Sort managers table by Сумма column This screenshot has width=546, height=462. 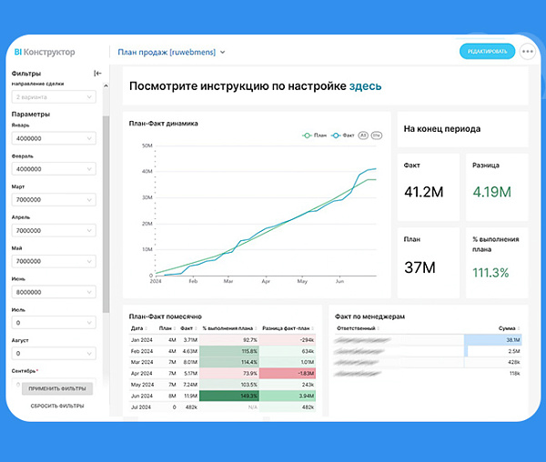[509, 328]
